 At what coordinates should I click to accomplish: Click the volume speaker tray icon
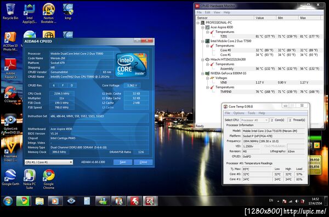(297, 201)
